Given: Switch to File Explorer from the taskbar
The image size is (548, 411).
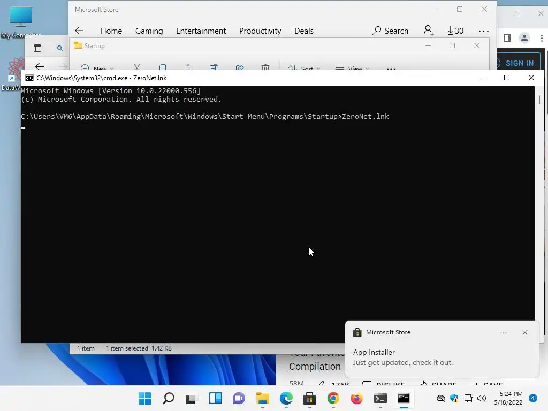Looking at the screenshot, I should tap(262, 398).
